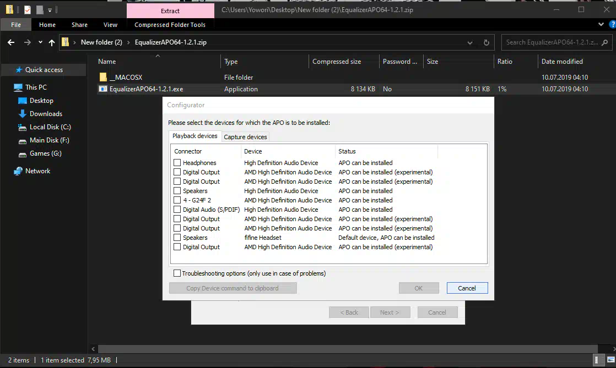The height and width of the screenshot is (368, 616).
Task: Refresh the EqualizerAPO zip folder view
Action: point(487,42)
